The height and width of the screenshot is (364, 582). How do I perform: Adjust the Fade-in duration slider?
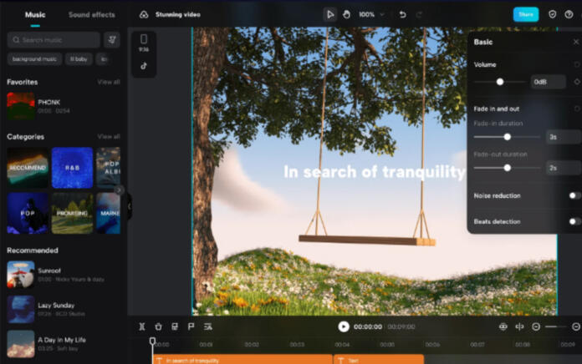507,137
